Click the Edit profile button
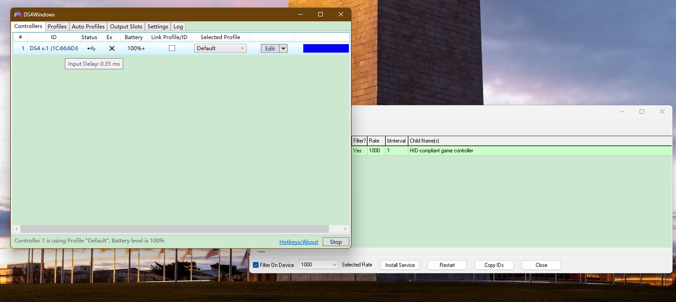 270,48
